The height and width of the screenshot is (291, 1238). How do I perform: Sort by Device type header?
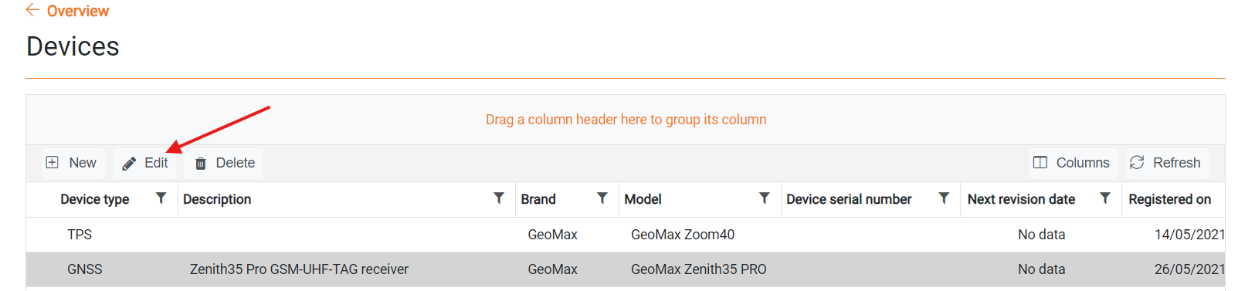point(95,199)
